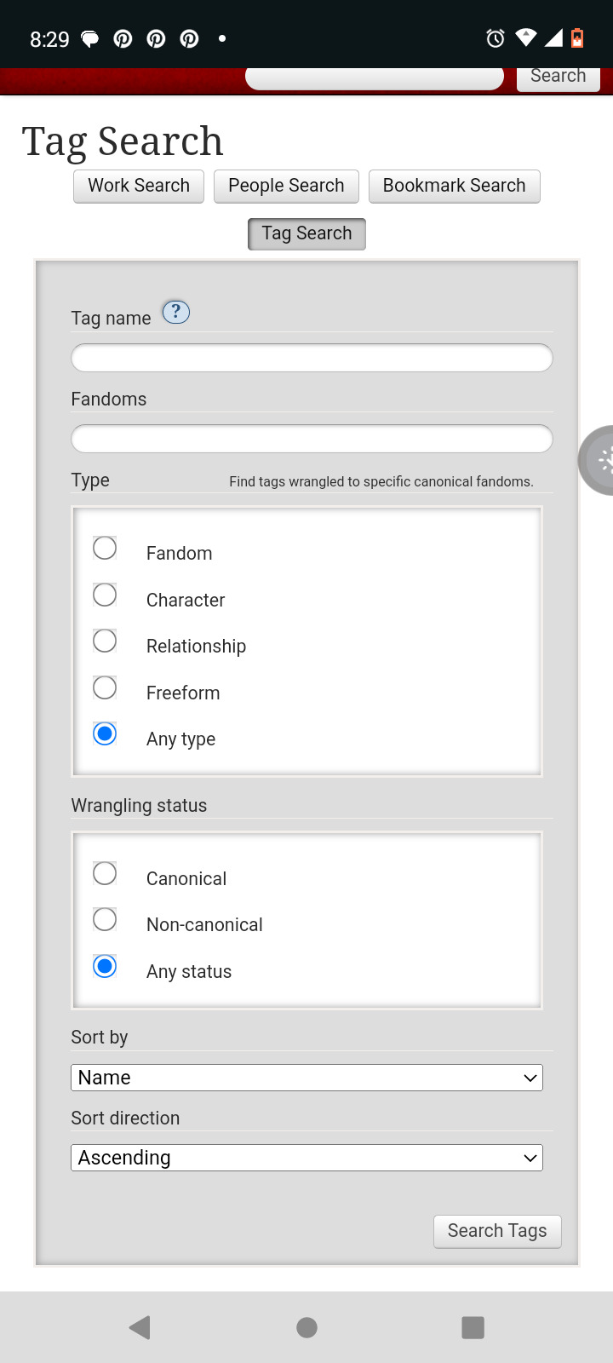The height and width of the screenshot is (1363, 613).
Task: Switch to Bookmark Search tab
Action: point(455,186)
